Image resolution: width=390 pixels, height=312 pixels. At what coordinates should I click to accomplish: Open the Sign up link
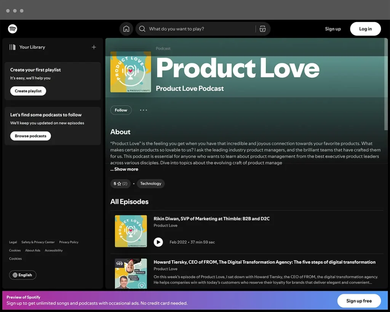coord(332,29)
